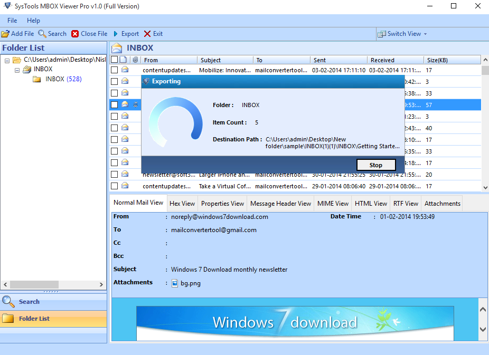Image resolution: width=489 pixels, height=355 pixels.
Task: Click the bg.png attachment image icon
Action: coord(175,283)
